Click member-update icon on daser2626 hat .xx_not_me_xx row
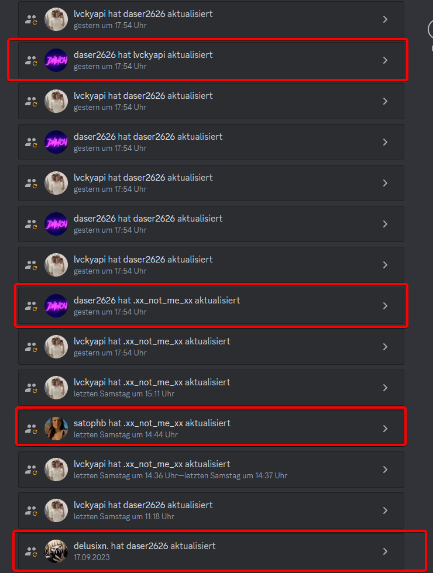This screenshot has height=573, width=433. tap(31, 306)
